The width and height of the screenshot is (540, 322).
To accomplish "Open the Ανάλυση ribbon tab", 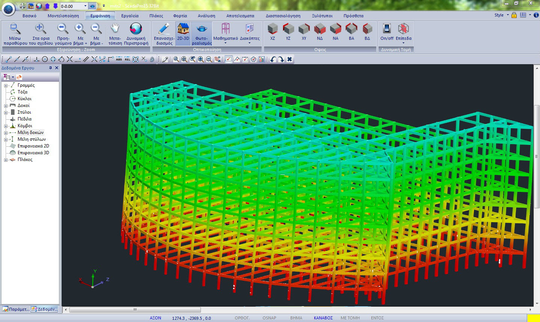I will point(206,16).
